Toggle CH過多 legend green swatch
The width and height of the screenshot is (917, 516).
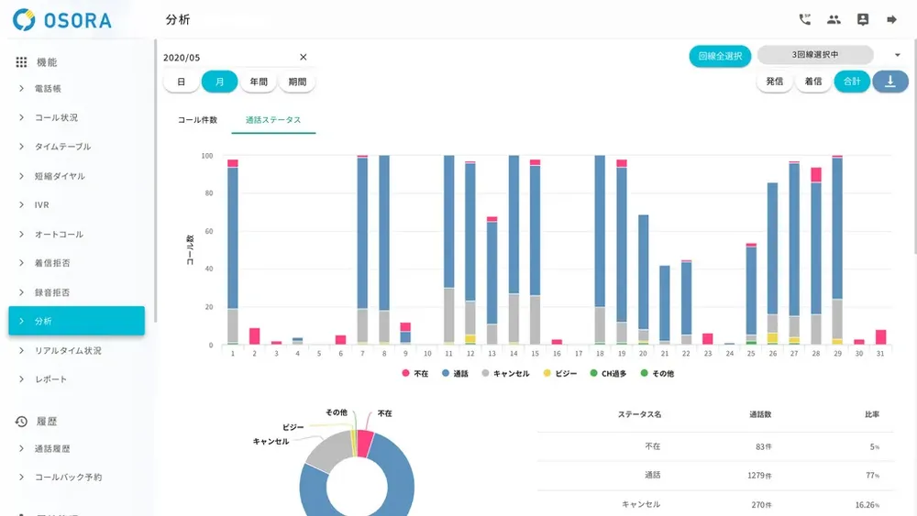(x=593, y=373)
